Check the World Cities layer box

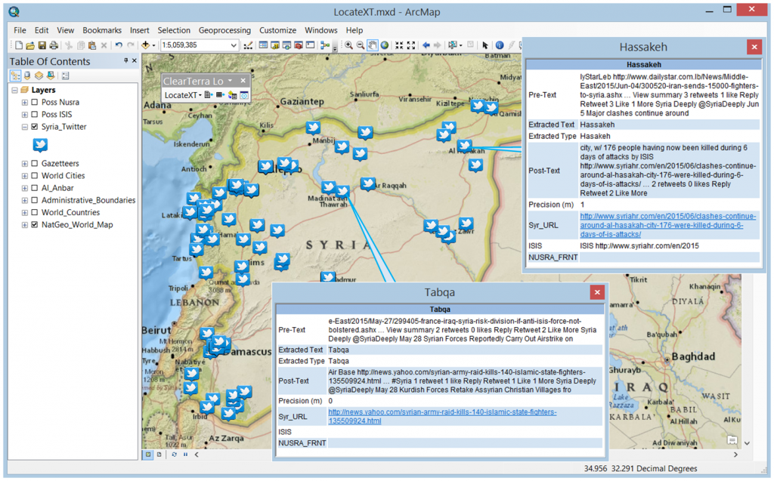click(x=35, y=176)
